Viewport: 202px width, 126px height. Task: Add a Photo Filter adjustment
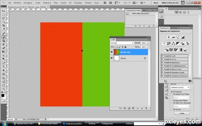(182, 43)
